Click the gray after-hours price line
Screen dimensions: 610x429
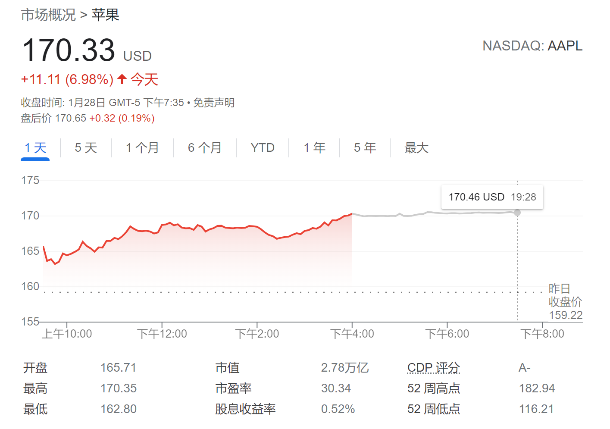pyautogui.click(x=431, y=213)
